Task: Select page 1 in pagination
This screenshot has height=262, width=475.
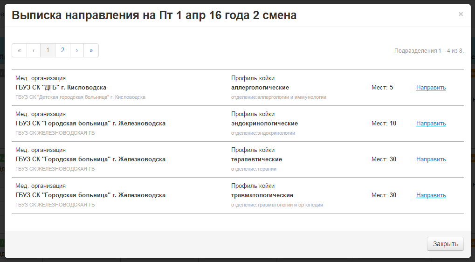Action: tap(48, 50)
